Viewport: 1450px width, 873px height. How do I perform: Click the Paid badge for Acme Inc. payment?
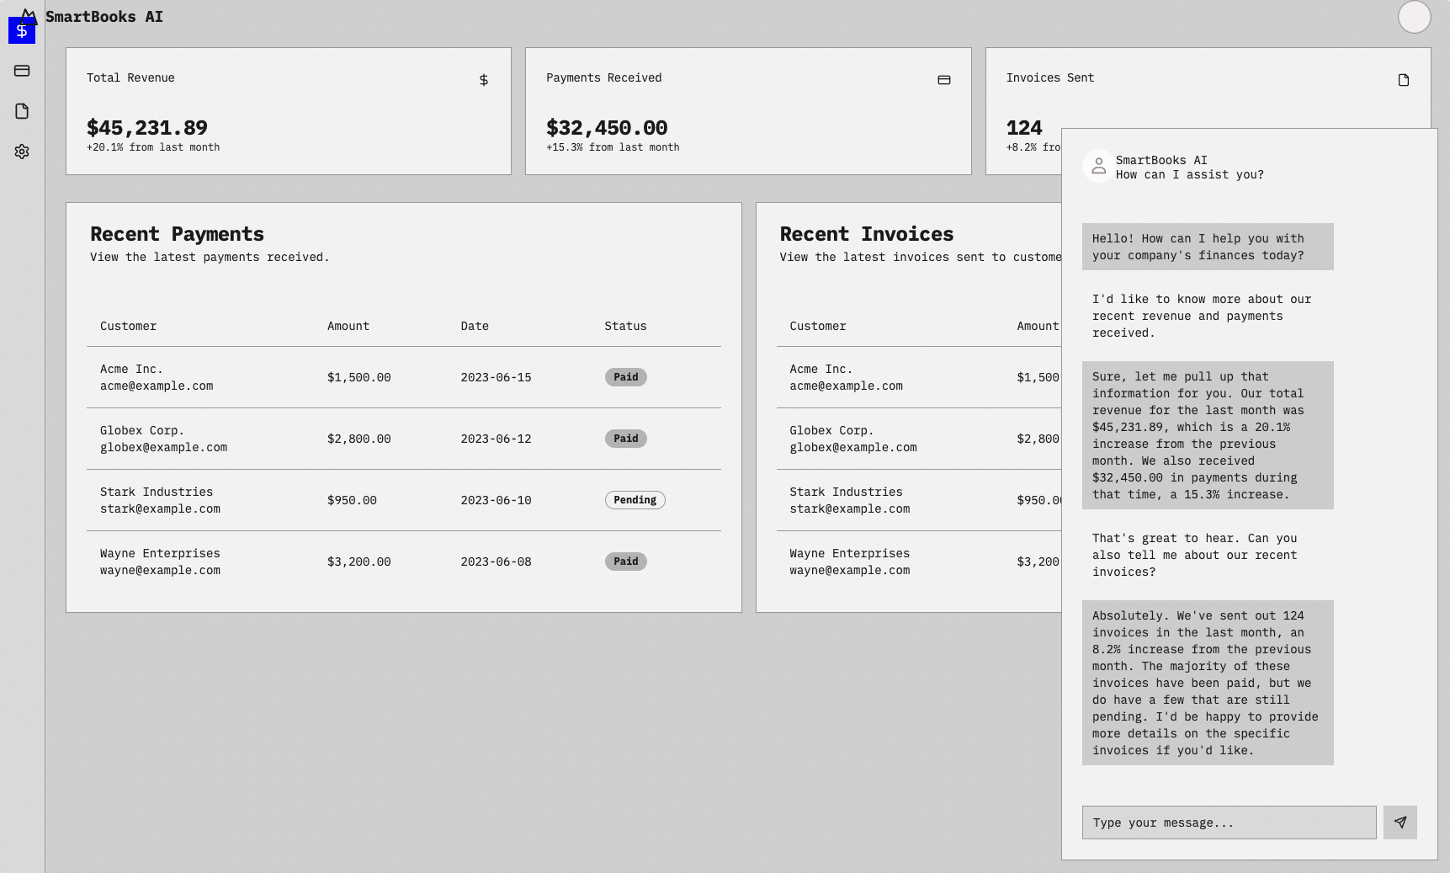point(626,377)
